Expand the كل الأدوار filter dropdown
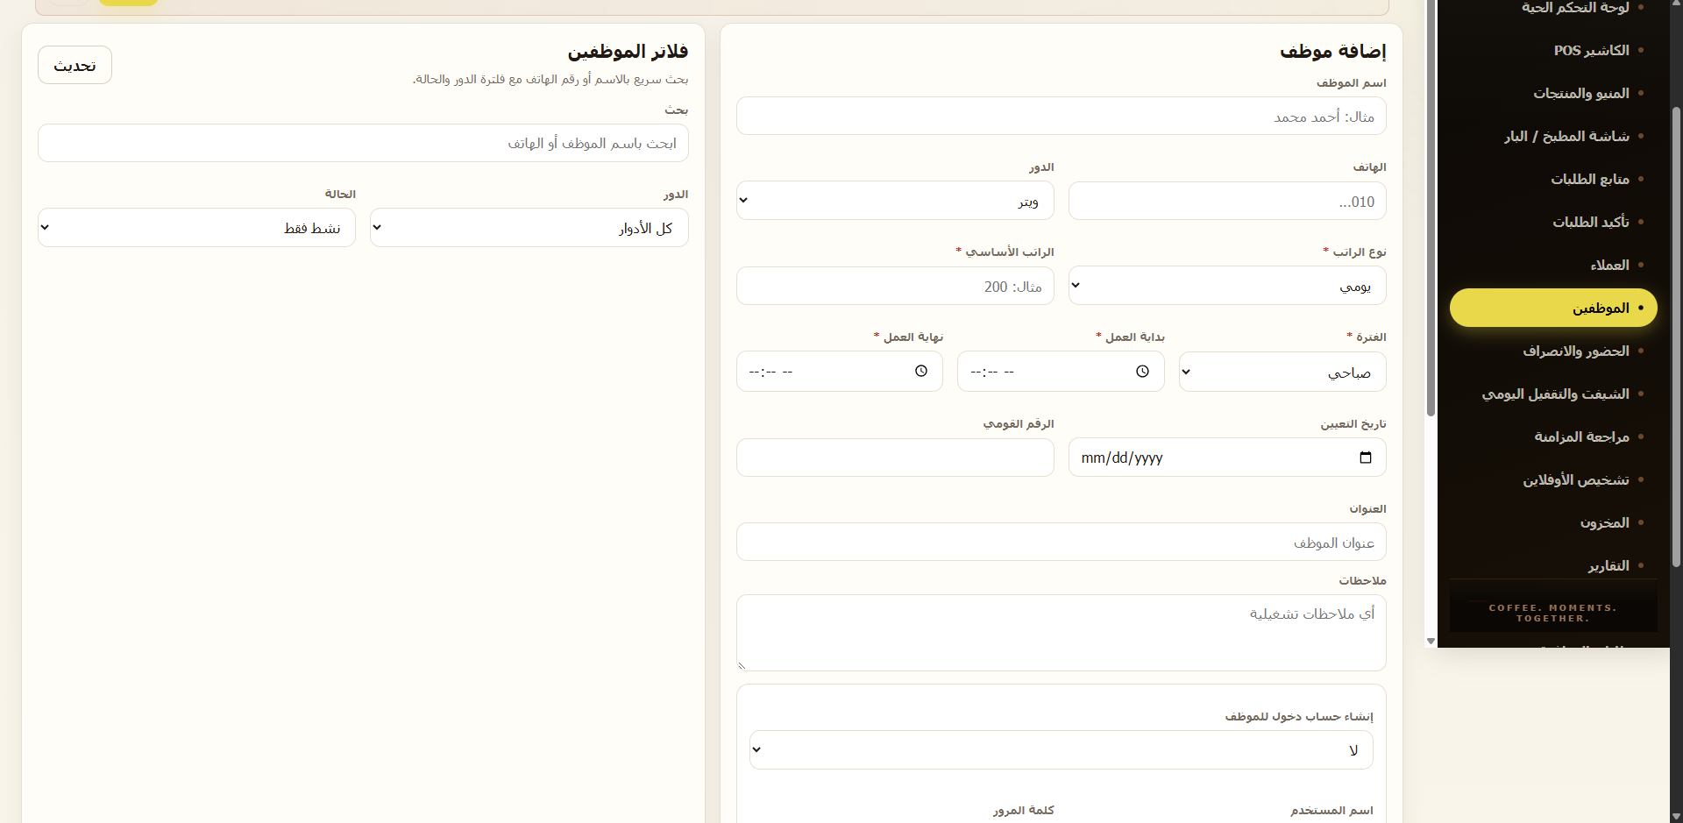The image size is (1683, 823). [x=529, y=228]
